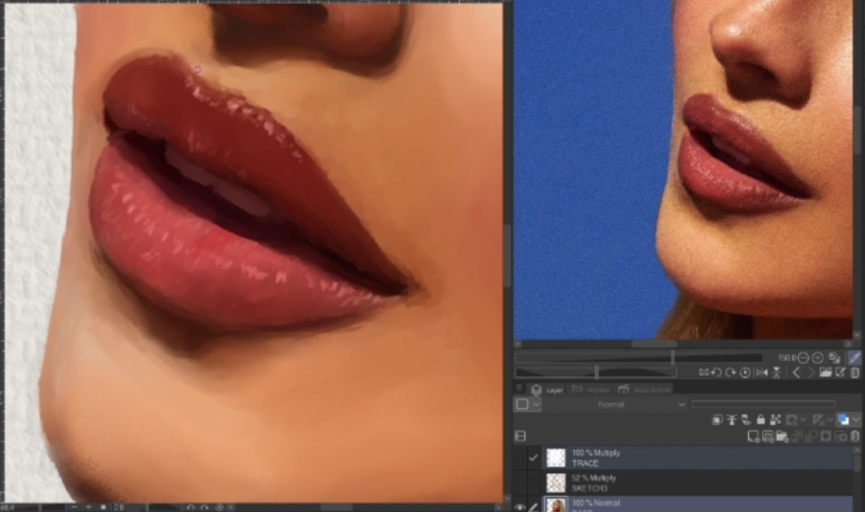Adjust the Sub View zoom slider
Screen dimensions: 865x512
638,357
